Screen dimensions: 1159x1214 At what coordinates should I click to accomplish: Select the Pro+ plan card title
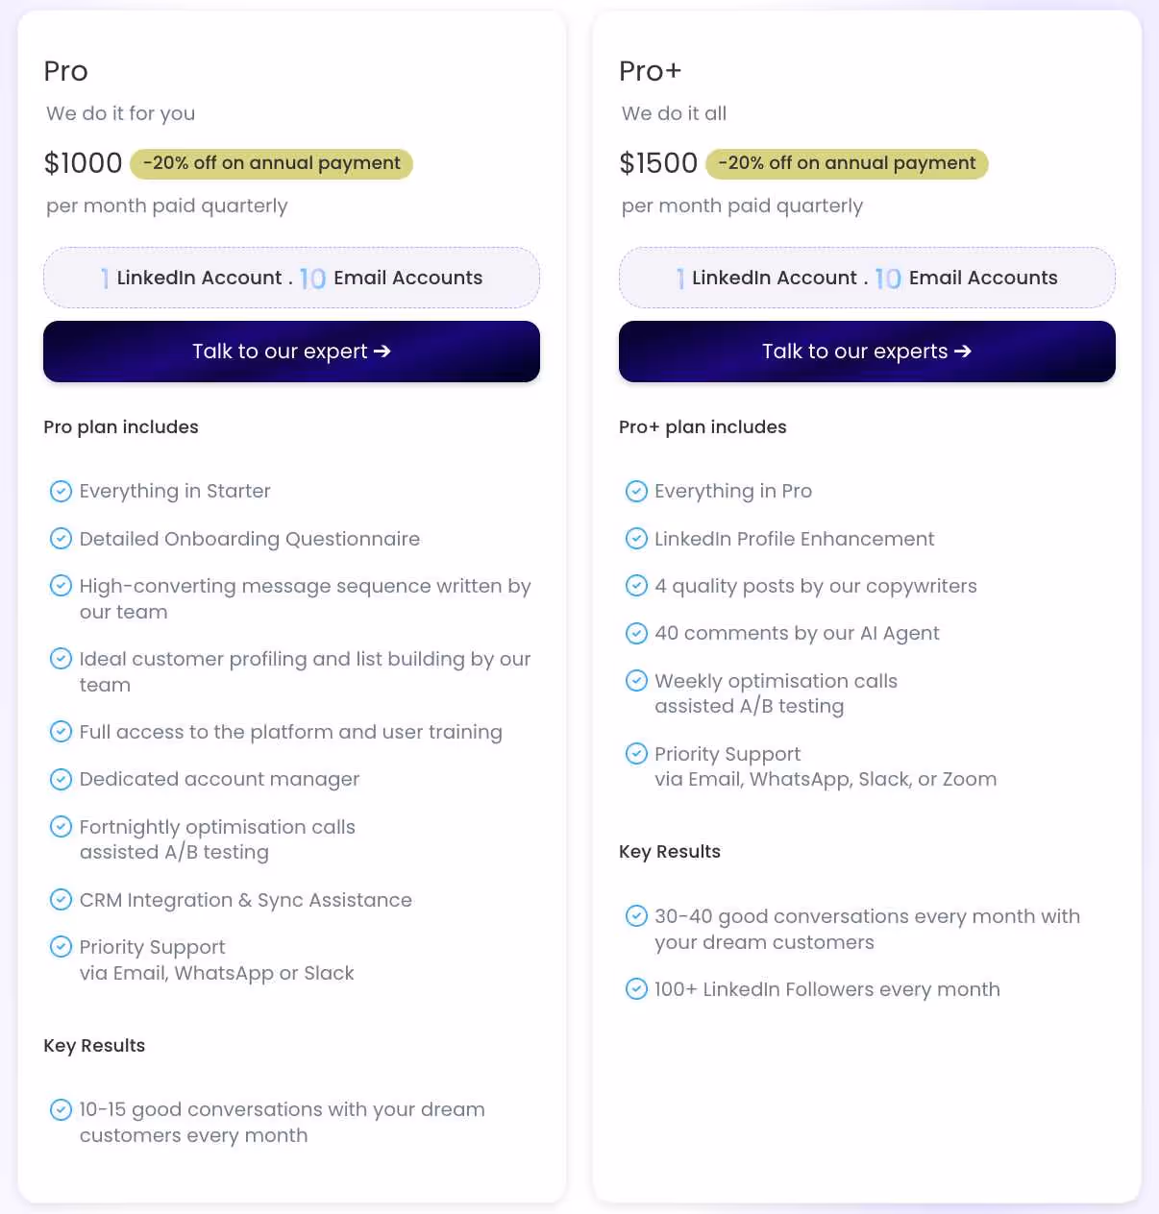650,70
